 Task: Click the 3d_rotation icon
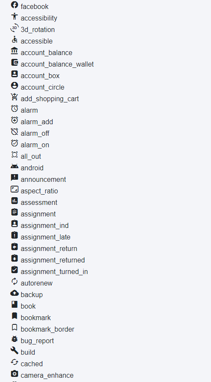point(15,28)
